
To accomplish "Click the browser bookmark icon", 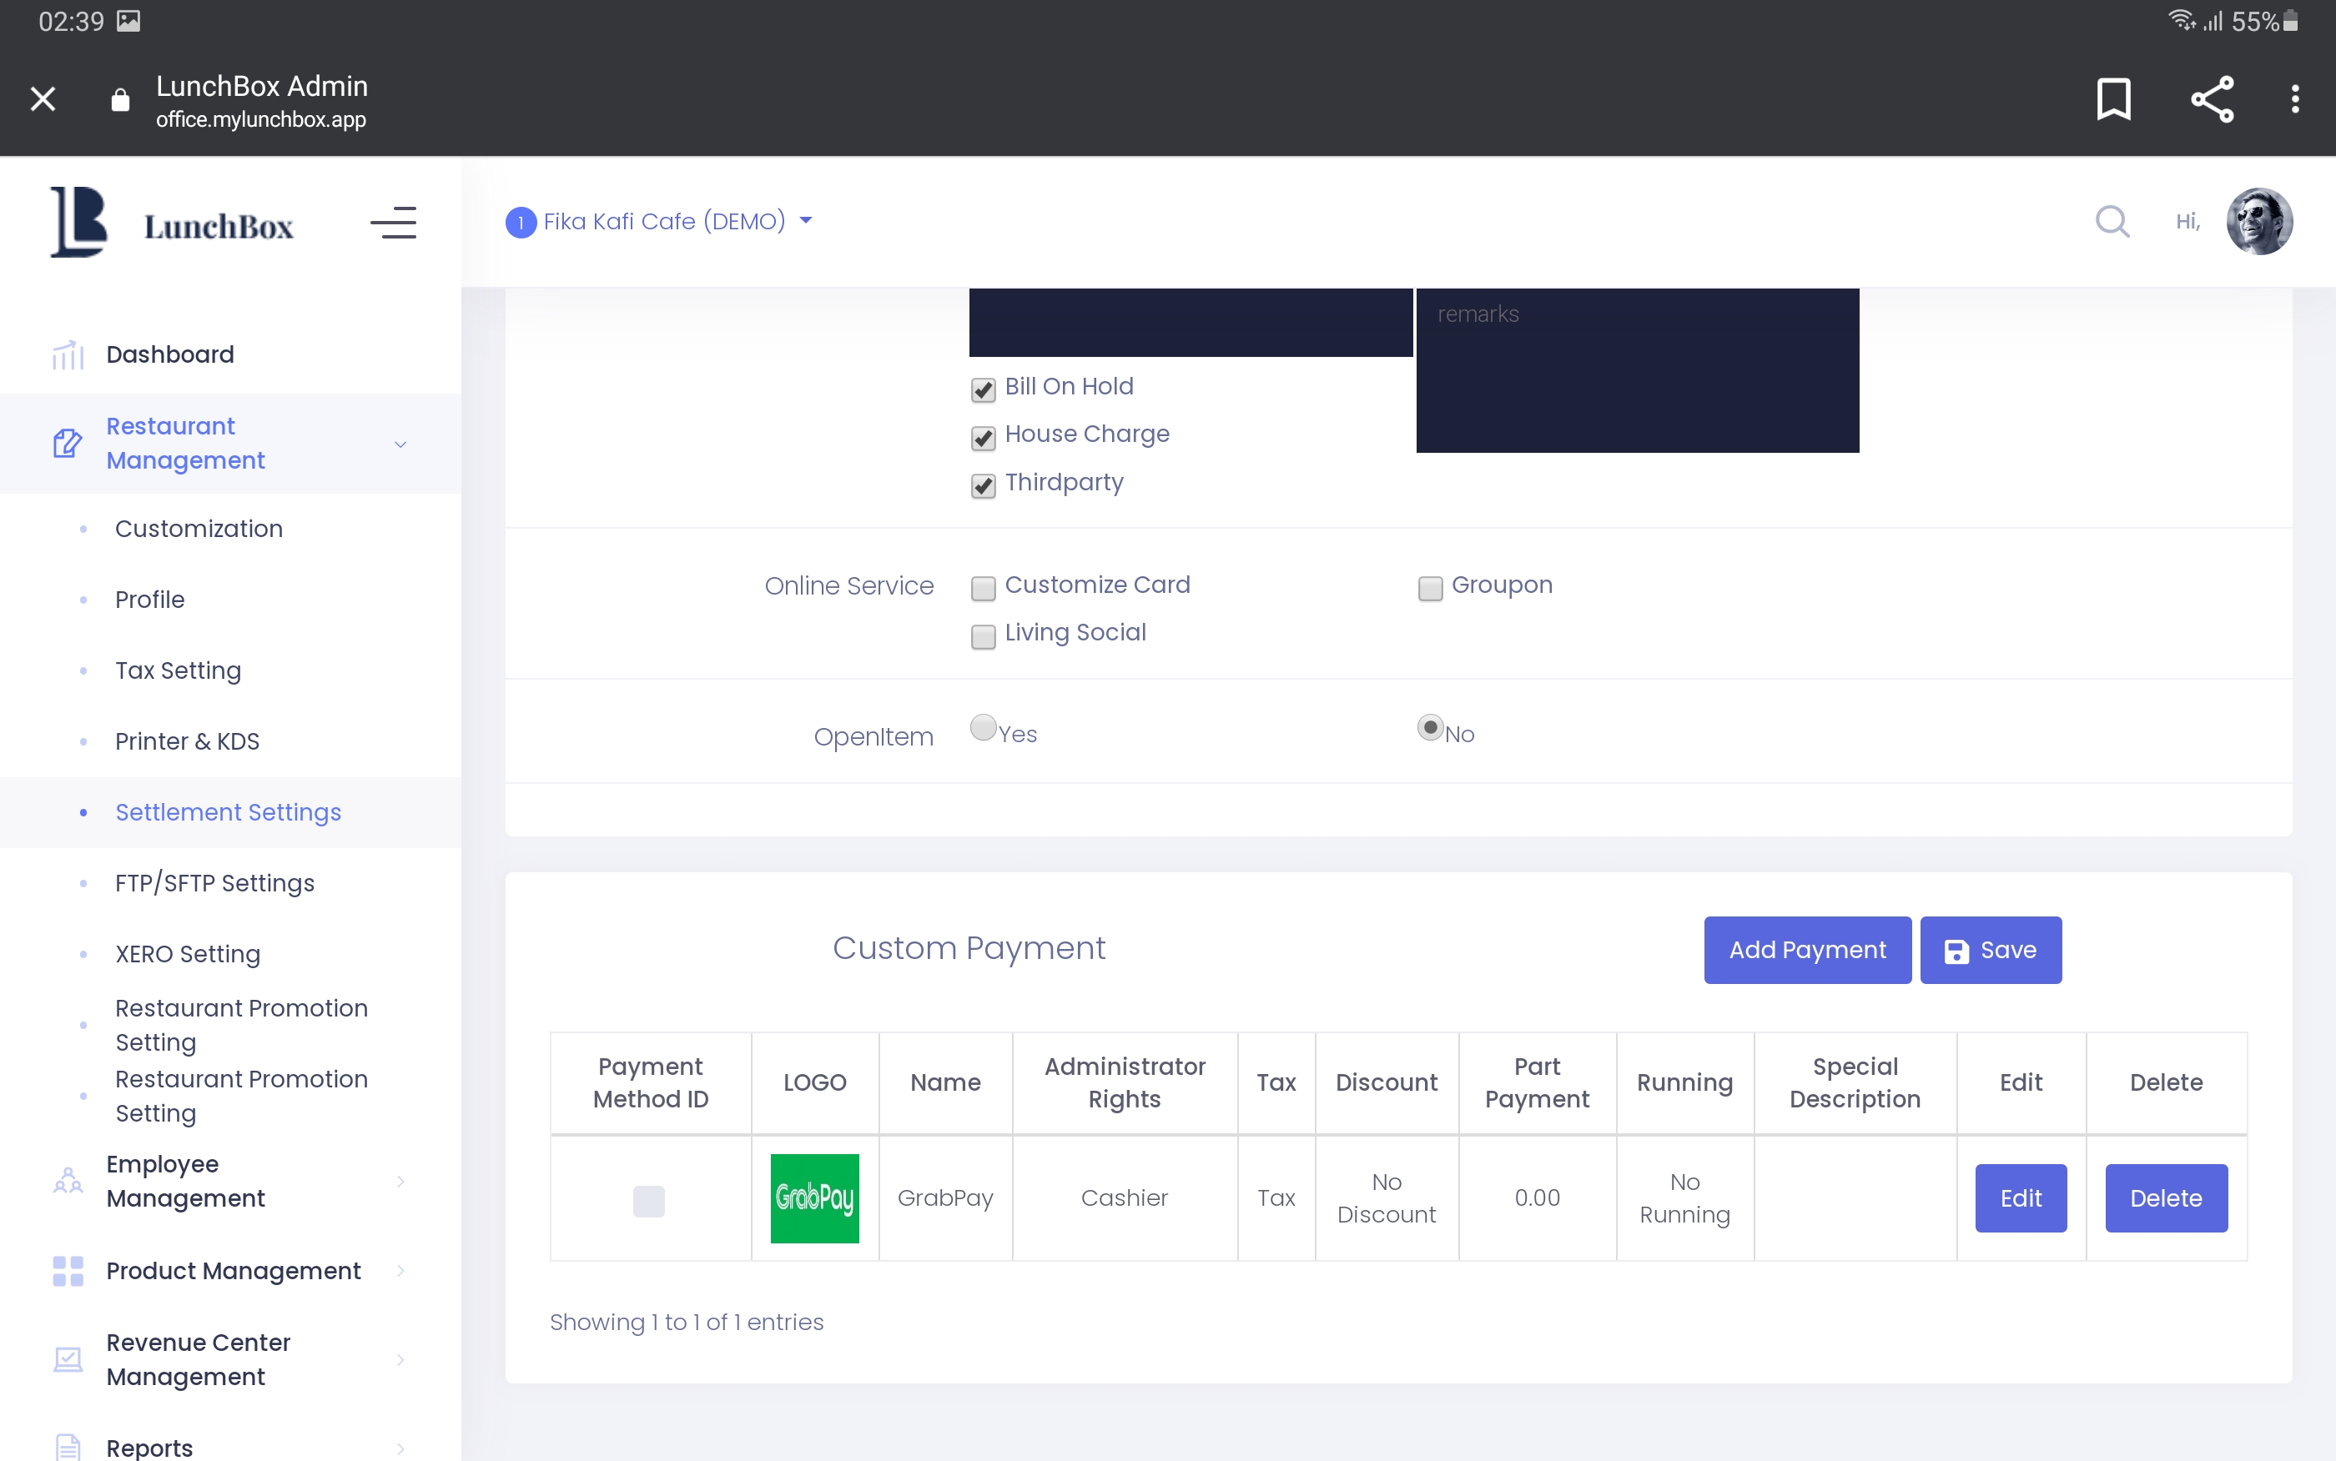I will (2112, 98).
